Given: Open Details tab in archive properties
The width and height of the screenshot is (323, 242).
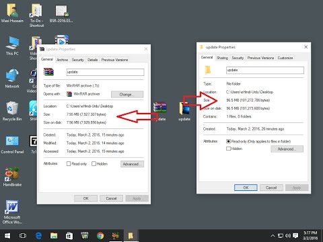Looking at the screenshot, I should [x=92, y=60].
